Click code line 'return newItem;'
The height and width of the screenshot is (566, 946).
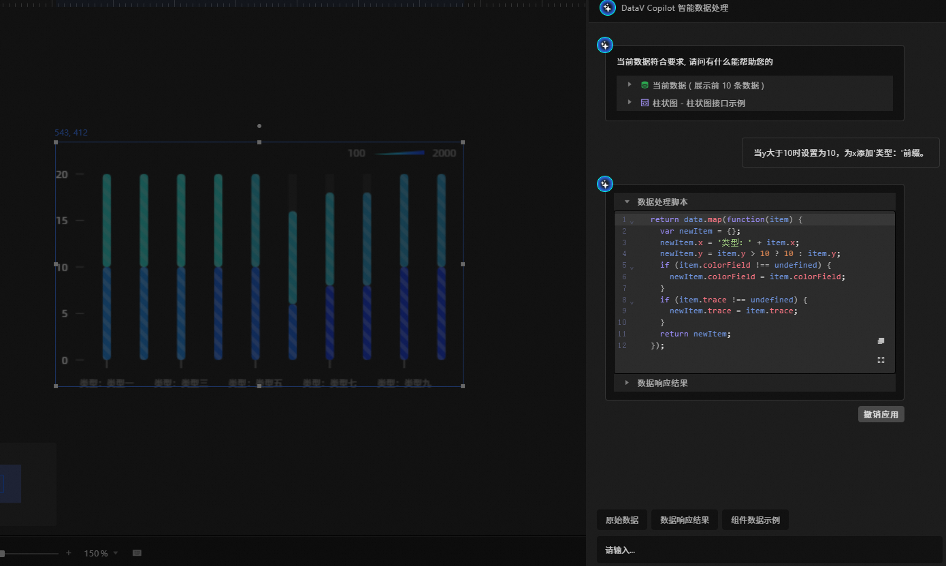click(x=695, y=334)
